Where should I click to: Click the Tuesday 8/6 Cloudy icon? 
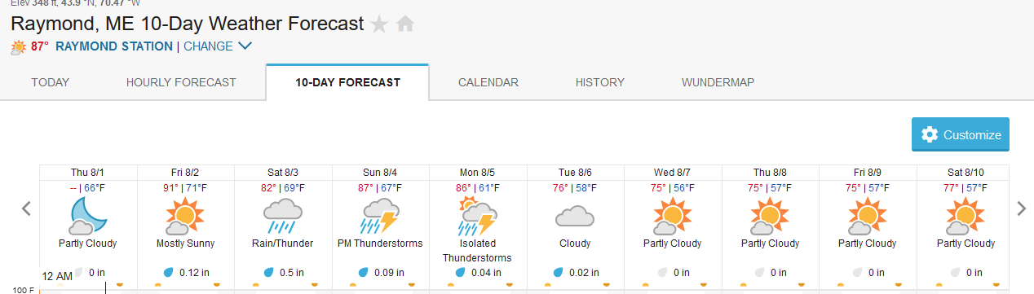[575, 217]
